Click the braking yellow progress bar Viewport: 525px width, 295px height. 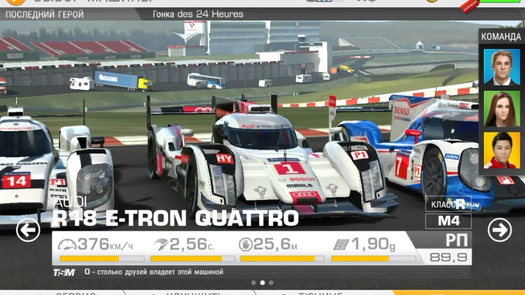[x=282, y=259]
